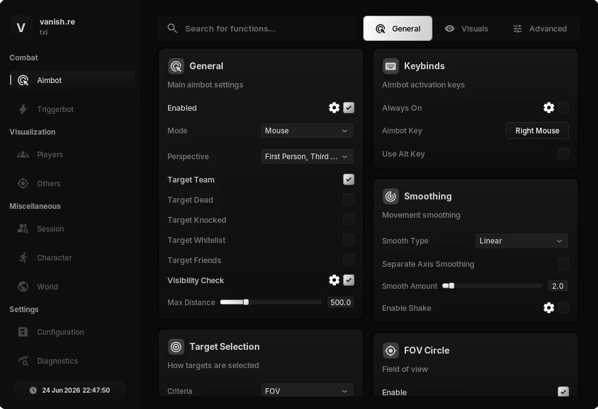Click the cursor icon on the General tab

[381, 28]
